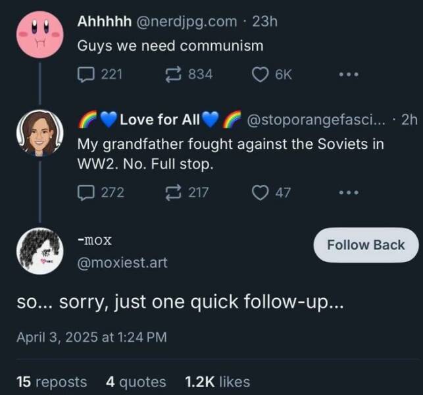
Task: Click reply icon on Ahhhhh's post
Action: click(86, 74)
